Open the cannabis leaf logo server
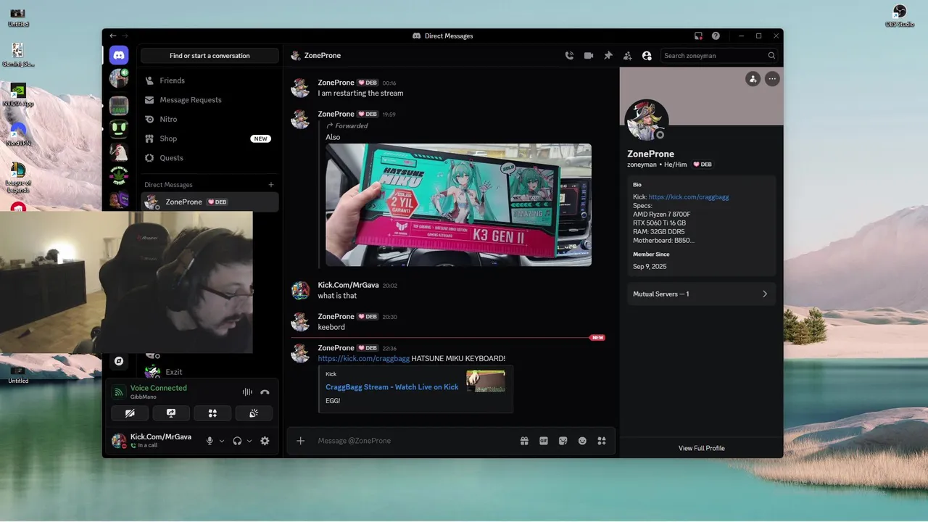The height and width of the screenshot is (522, 928). point(119,175)
